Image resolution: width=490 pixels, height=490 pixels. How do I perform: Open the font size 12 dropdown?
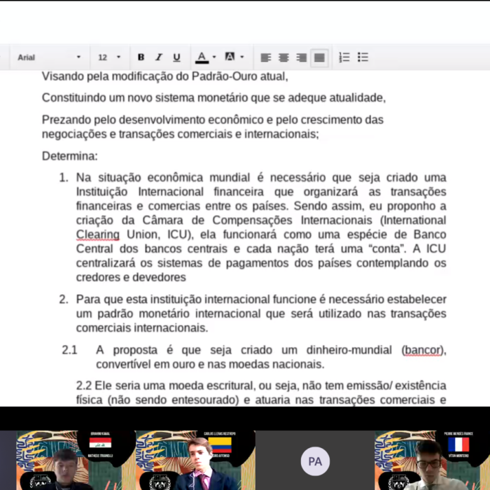[x=109, y=57]
